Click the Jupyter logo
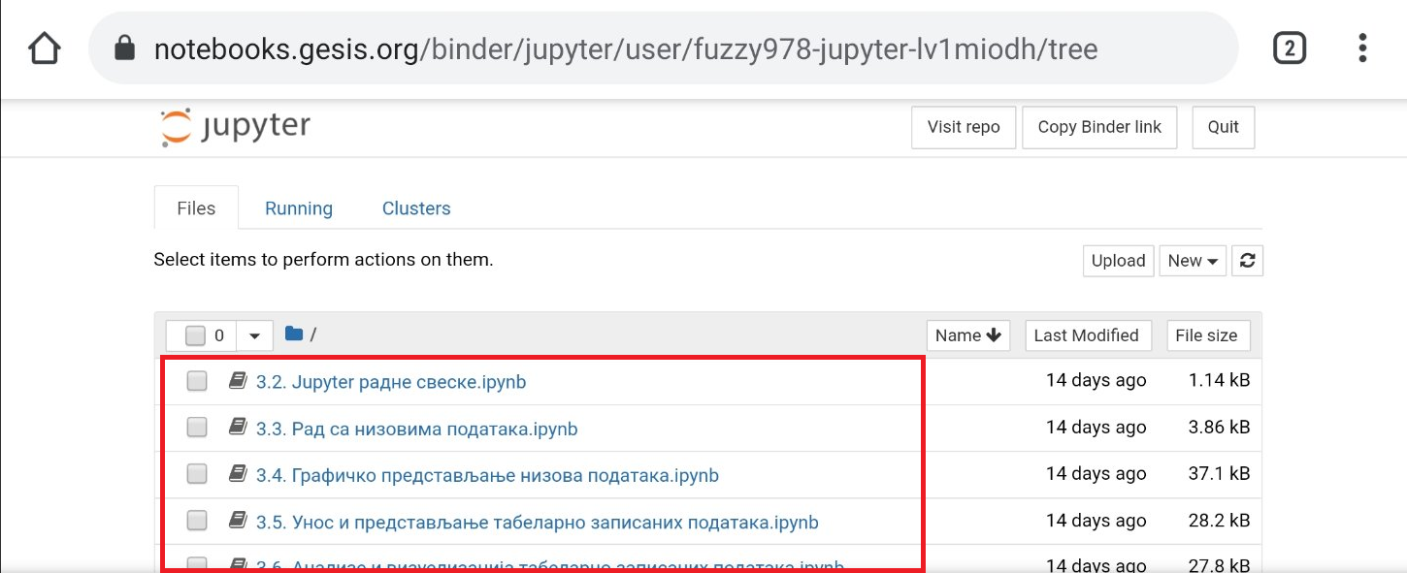The height and width of the screenshot is (573, 1407). [236, 127]
